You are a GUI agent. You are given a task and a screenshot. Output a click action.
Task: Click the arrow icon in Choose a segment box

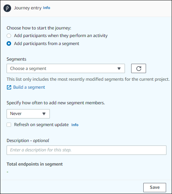(119, 69)
